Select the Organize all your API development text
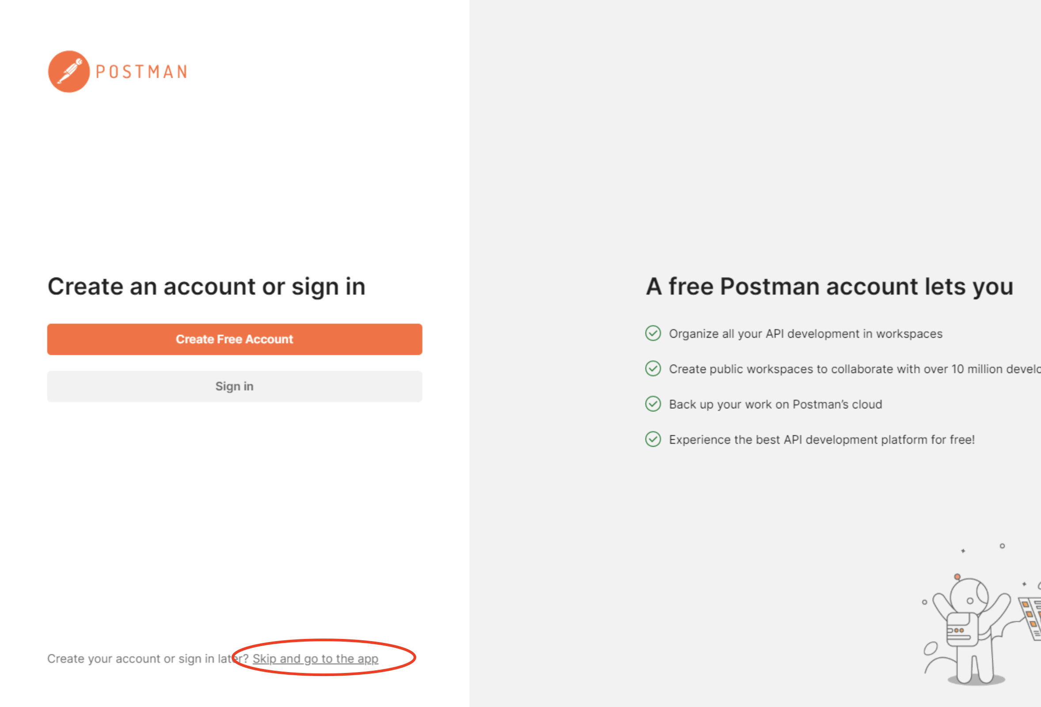Screen dimensions: 1041x707 tap(805, 334)
